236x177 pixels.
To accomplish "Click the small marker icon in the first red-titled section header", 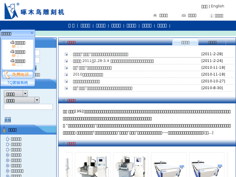I will point(64,42).
